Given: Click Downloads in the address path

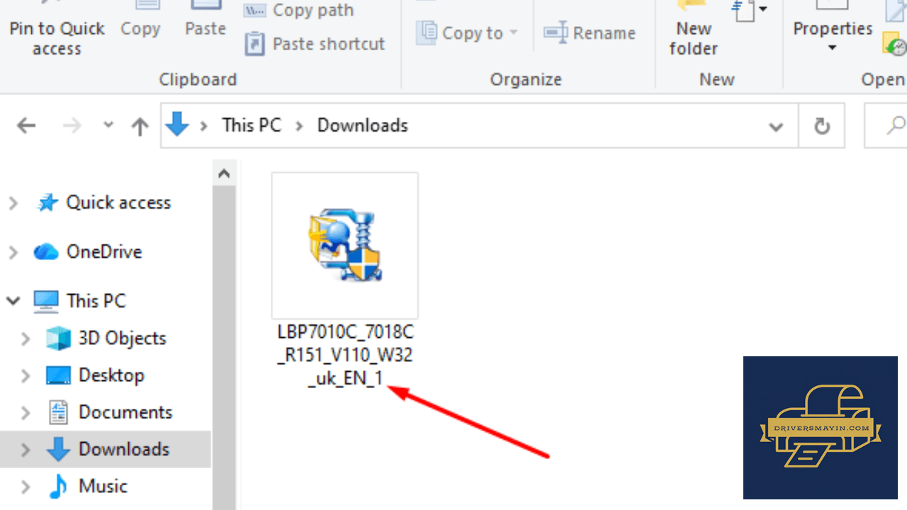Looking at the screenshot, I should [x=362, y=125].
